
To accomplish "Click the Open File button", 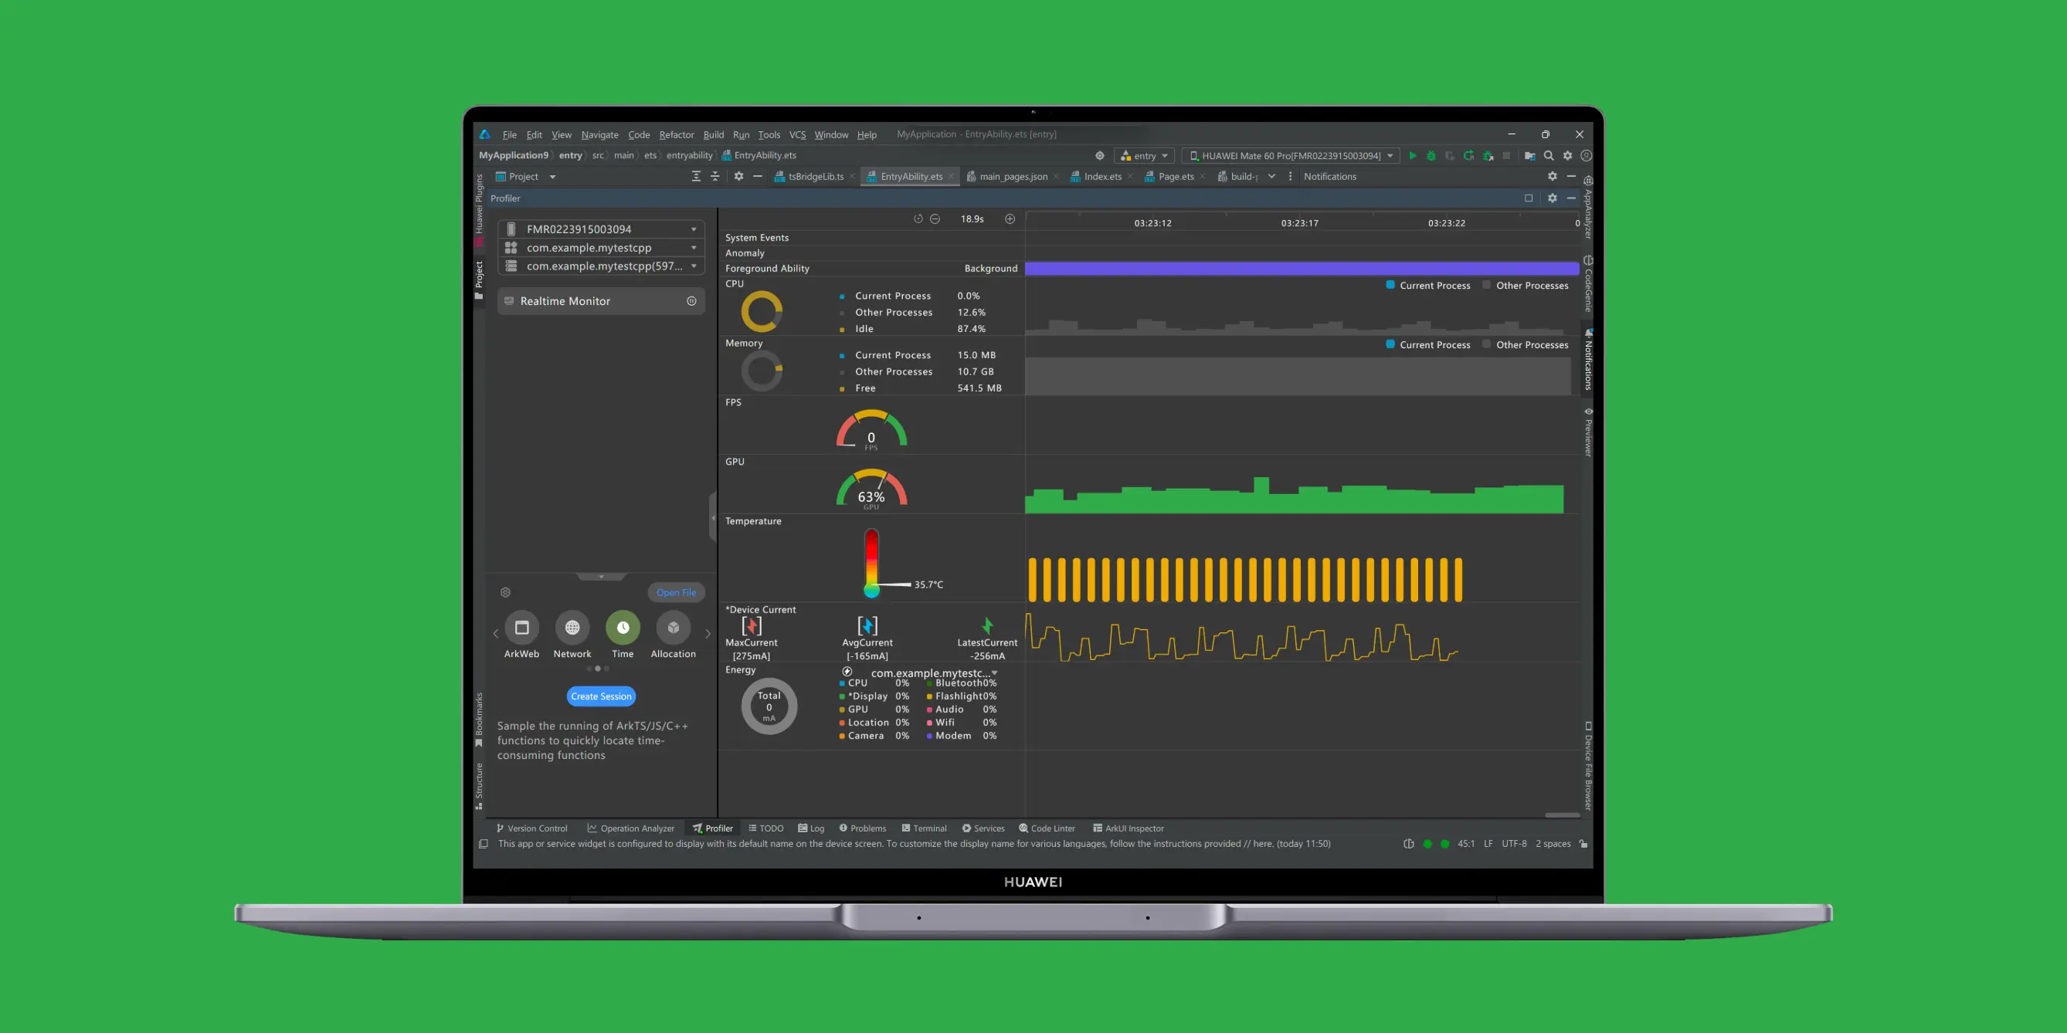I will point(677,593).
